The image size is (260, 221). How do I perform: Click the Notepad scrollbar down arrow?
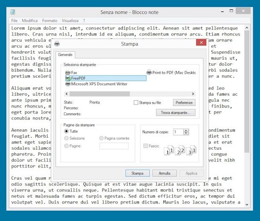click(247, 205)
